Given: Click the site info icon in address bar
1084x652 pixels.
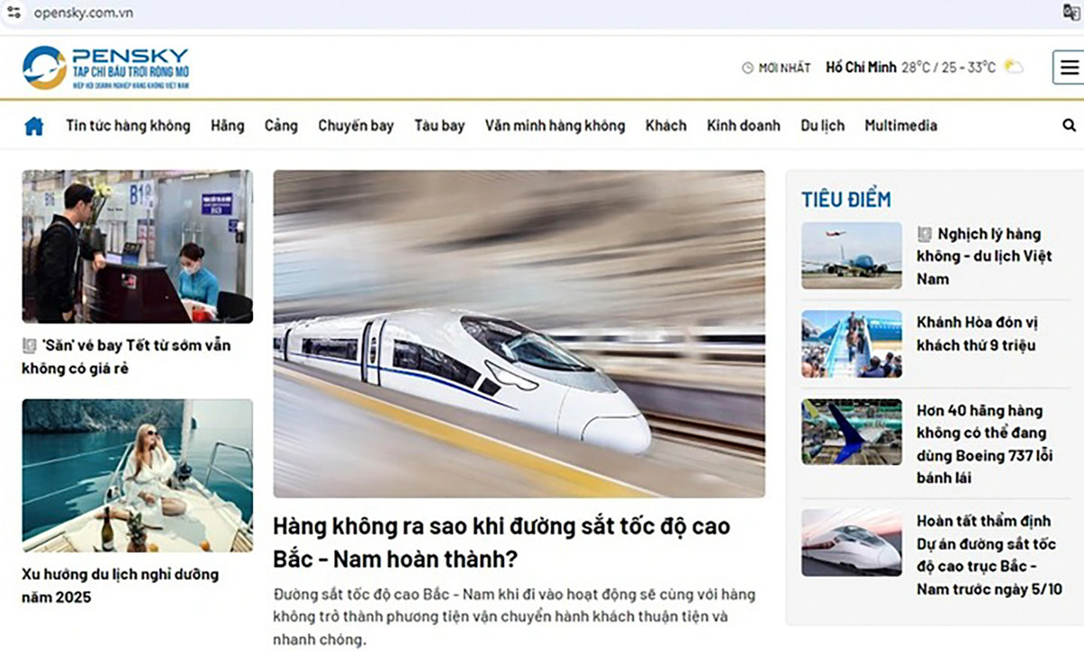Looking at the screenshot, I should coord(14,13).
